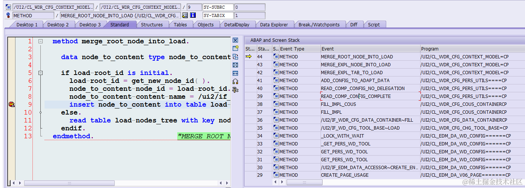
Task: Select the MERGE_EXPL_NODE_INTO_LOAD event cell
Action: tap(370, 65)
